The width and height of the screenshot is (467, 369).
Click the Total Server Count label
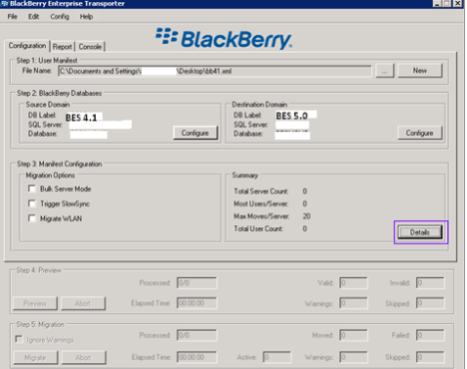click(x=261, y=191)
